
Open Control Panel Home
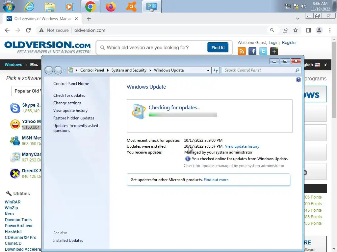click(x=71, y=84)
